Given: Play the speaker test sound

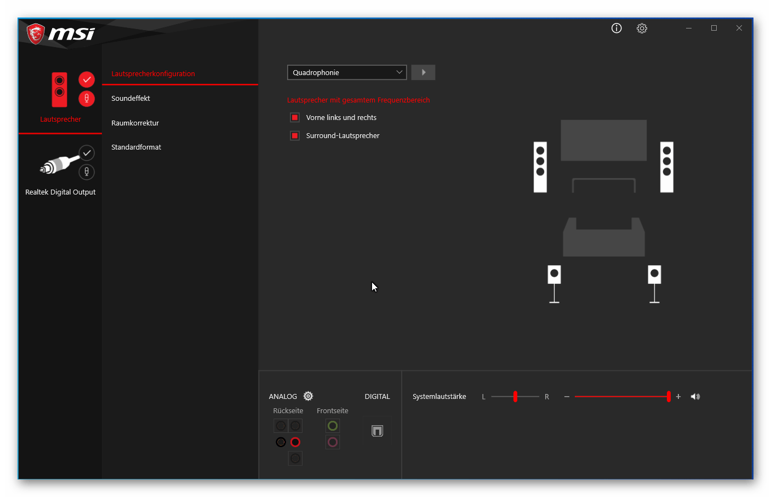Looking at the screenshot, I should [x=422, y=72].
